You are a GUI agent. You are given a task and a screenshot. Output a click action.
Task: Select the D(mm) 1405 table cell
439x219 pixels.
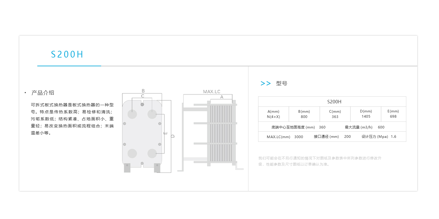click(x=366, y=114)
